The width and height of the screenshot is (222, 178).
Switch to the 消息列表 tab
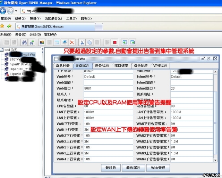(x=63, y=66)
